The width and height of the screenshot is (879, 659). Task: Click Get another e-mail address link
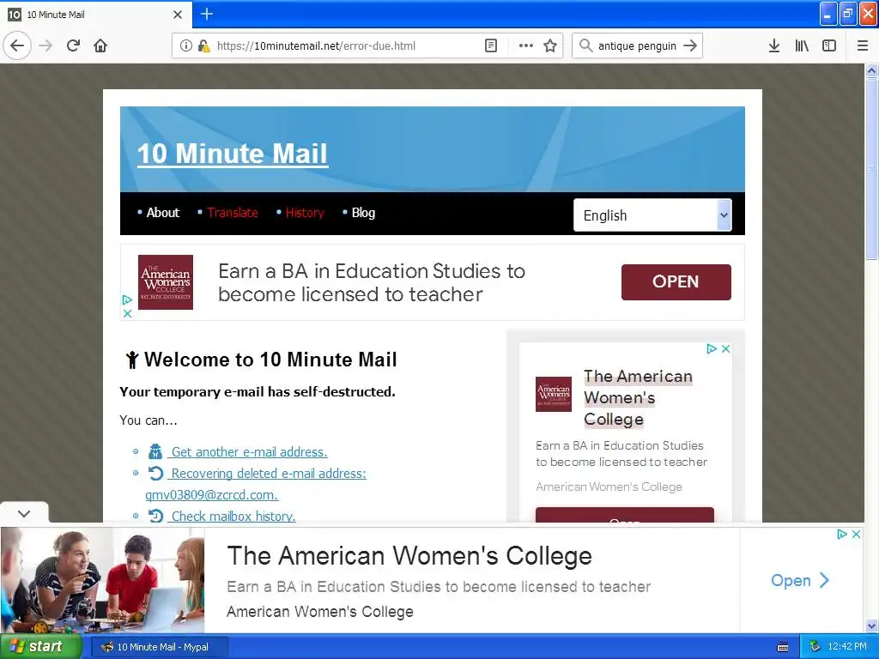pyautogui.click(x=250, y=452)
